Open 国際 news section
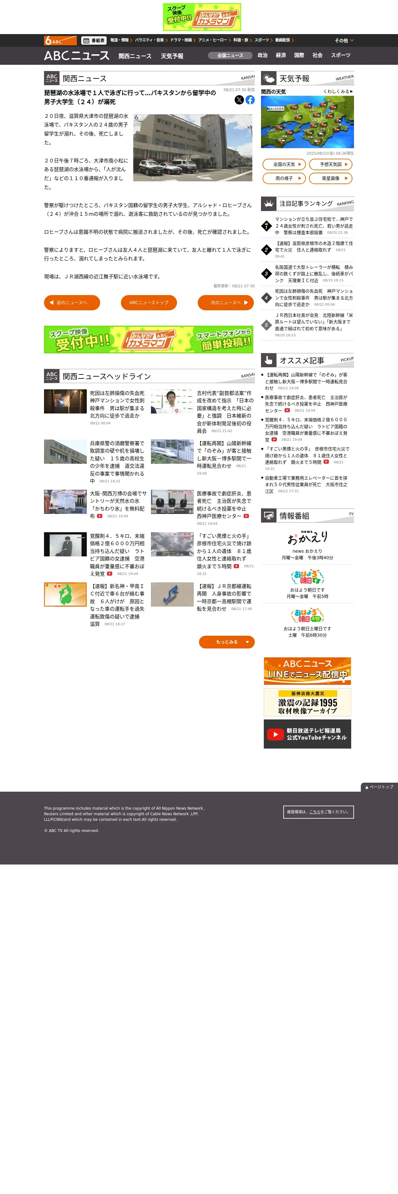 click(x=299, y=55)
